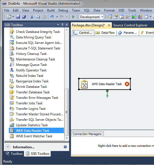Viewport: 154px width, 165px height.
Task: Select Maintenance Cleanup Task item
Action: 36,59
